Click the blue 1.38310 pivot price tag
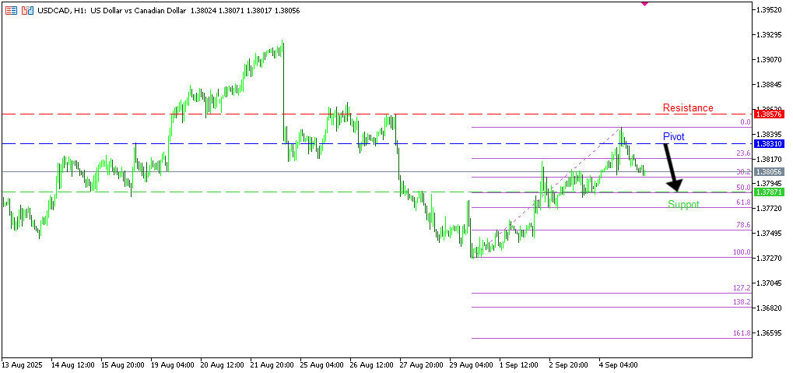 768,144
